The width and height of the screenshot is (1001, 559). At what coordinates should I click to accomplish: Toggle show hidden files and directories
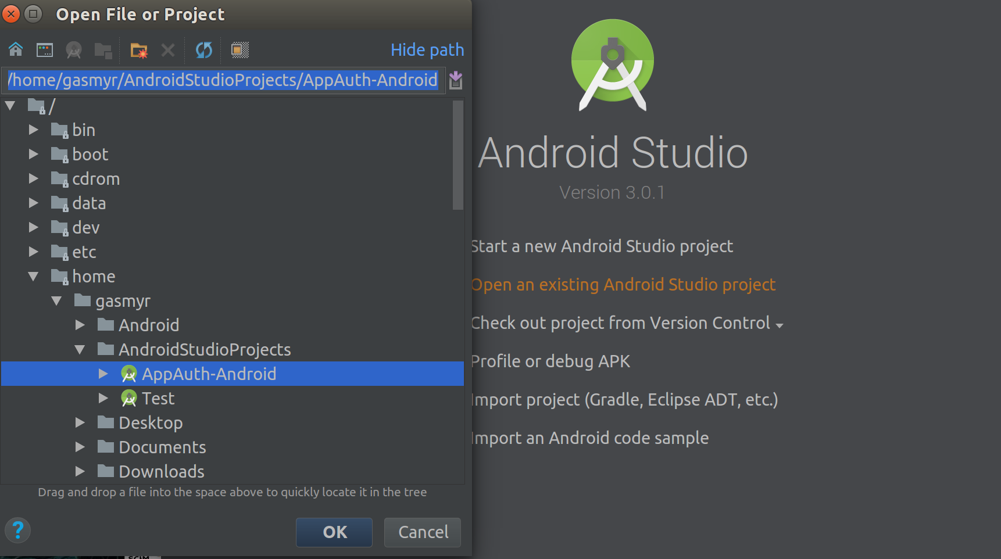pyautogui.click(x=239, y=50)
